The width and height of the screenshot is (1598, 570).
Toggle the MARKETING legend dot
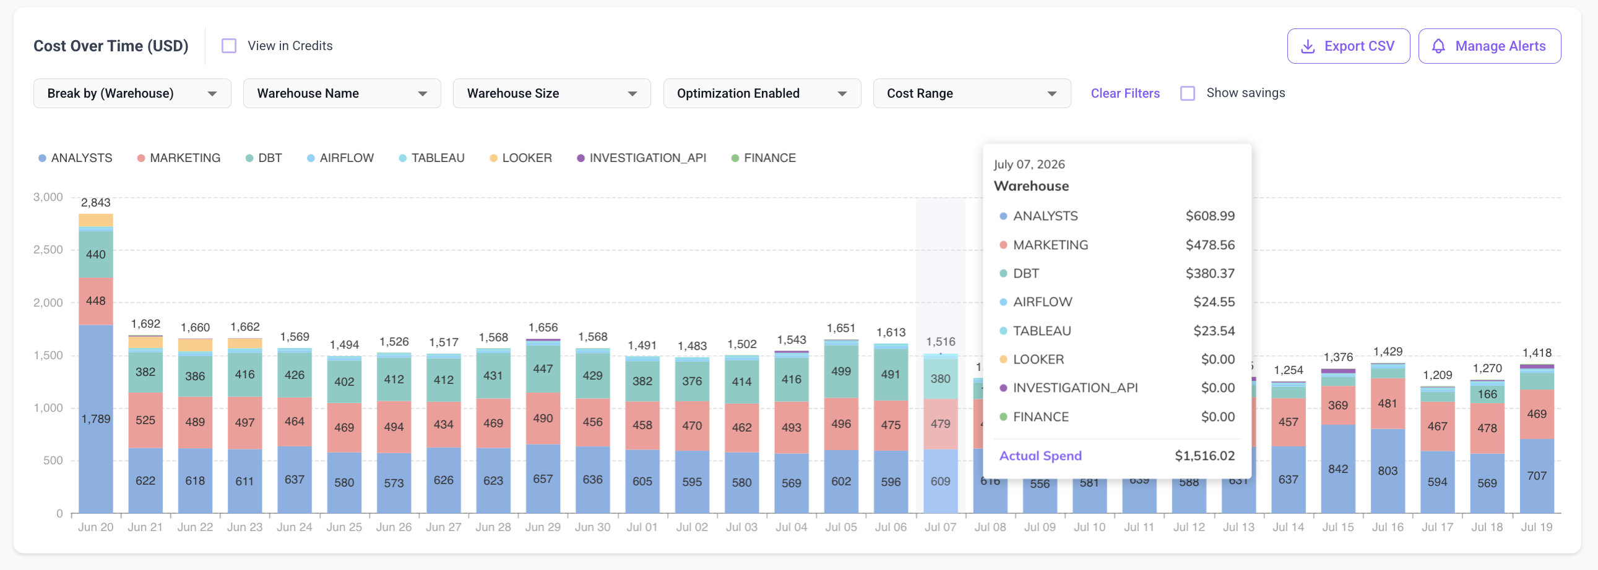141,159
